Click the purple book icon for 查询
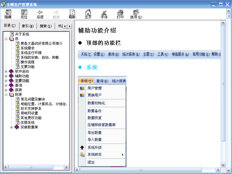 coord(11,85)
